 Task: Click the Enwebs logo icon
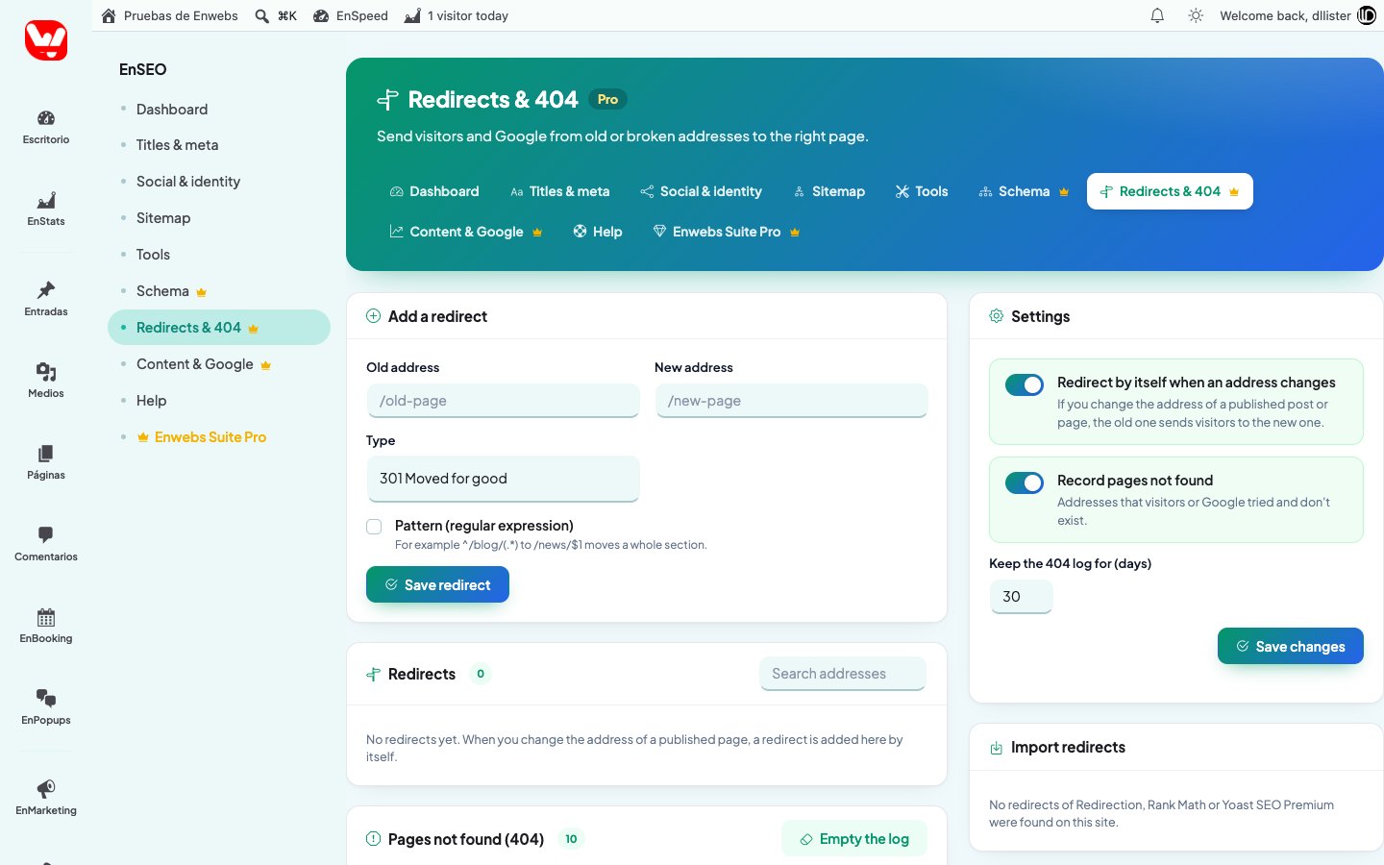[46, 40]
